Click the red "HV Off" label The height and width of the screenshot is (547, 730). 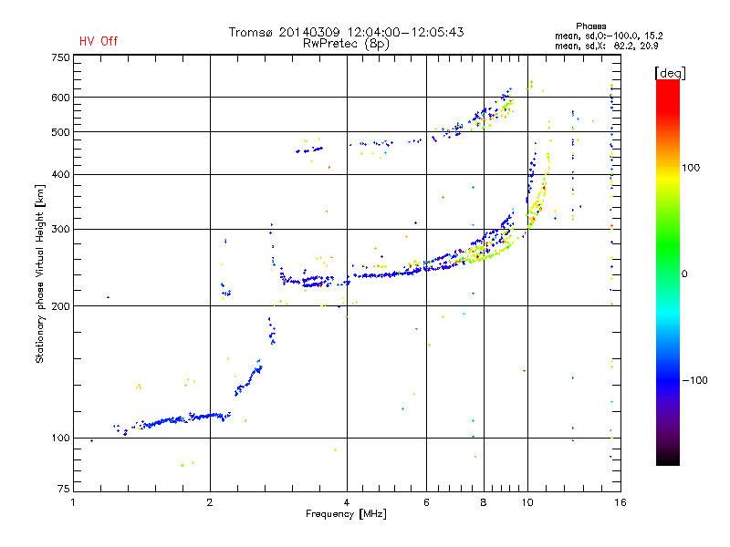(x=99, y=41)
